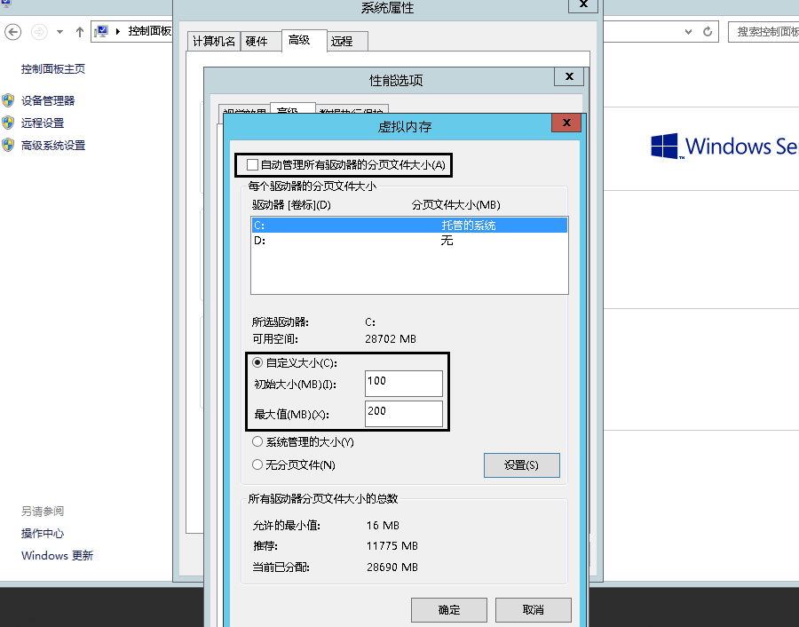Click 11775 MB recommended value
Viewport: 799px width, 627px height.
click(392, 546)
